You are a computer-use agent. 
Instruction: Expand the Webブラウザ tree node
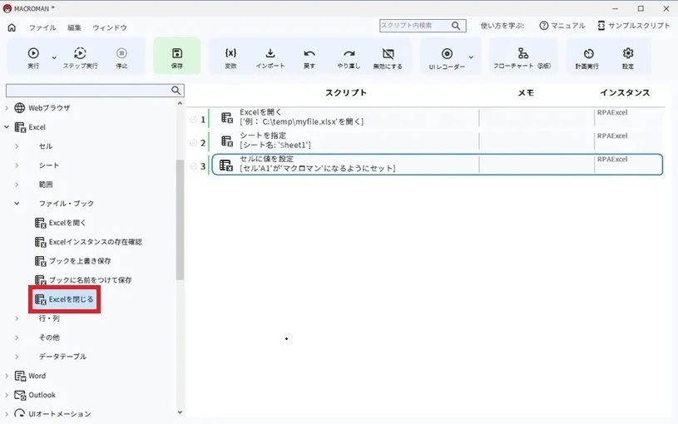tap(7, 107)
